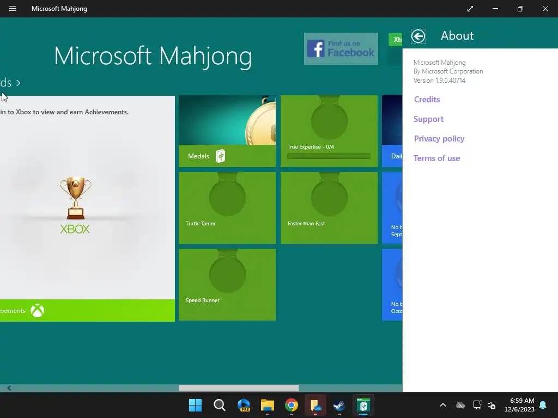Open the Turtle Tamer medal tile

227,208
